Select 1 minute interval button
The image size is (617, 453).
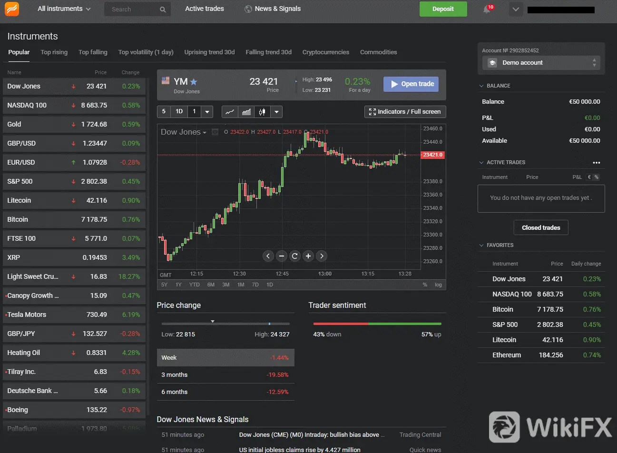(194, 112)
